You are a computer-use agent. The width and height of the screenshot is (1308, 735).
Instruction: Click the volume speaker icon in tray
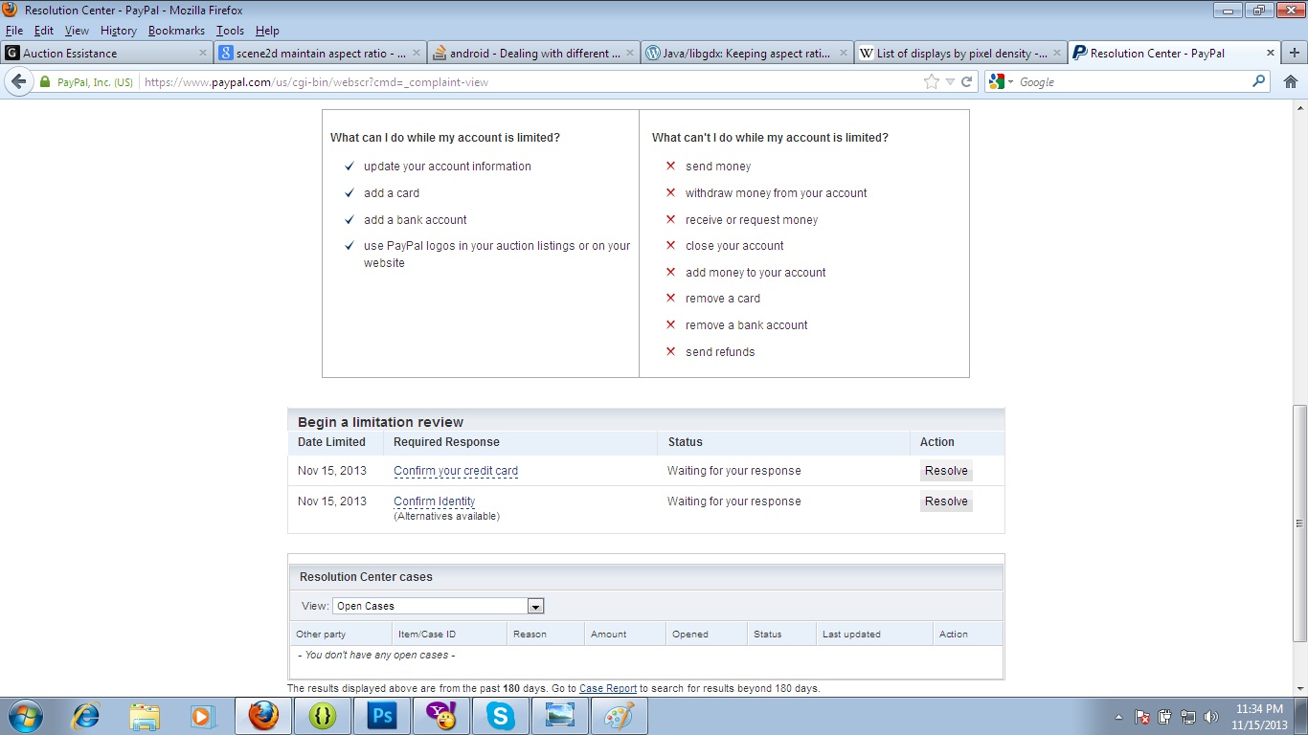(x=1211, y=717)
